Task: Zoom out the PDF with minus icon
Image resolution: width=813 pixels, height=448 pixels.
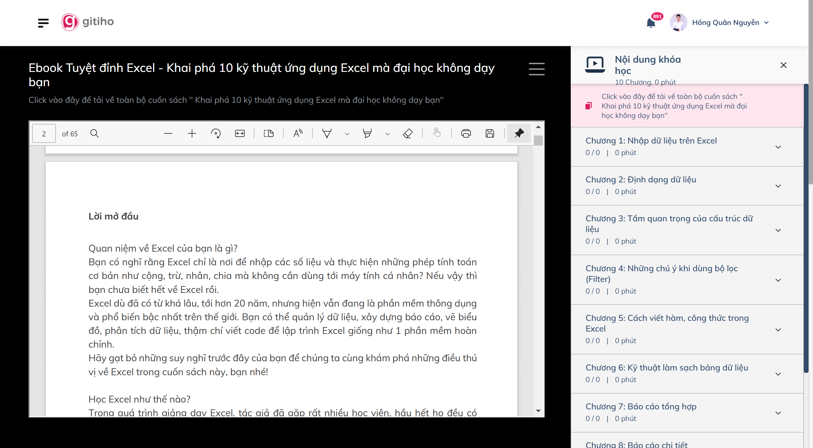Action: [168, 133]
